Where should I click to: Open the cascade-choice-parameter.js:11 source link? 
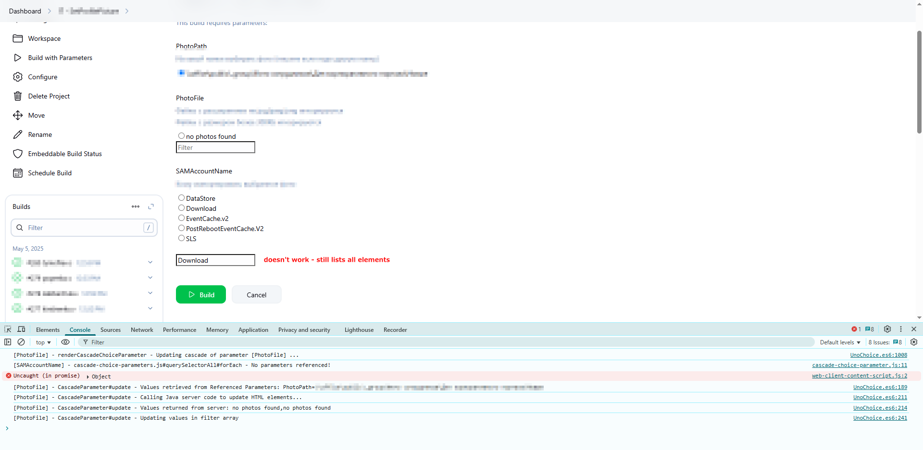click(x=859, y=365)
